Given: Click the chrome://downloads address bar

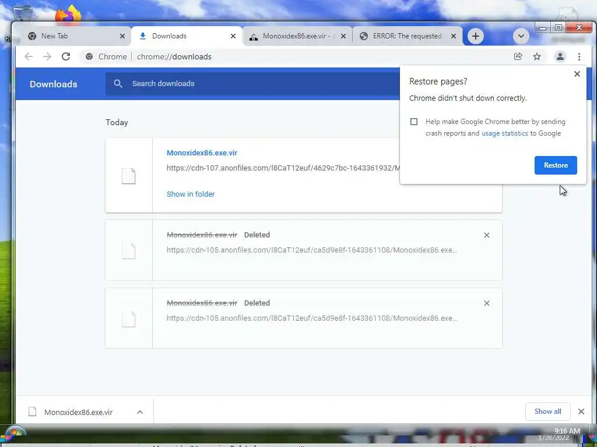Looking at the screenshot, I should click(x=297, y=56).
